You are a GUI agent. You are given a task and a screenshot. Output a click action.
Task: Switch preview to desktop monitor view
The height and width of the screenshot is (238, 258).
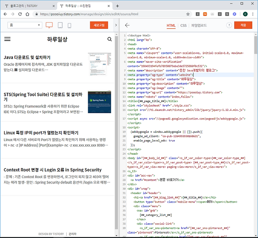click(x=49, y=25)
